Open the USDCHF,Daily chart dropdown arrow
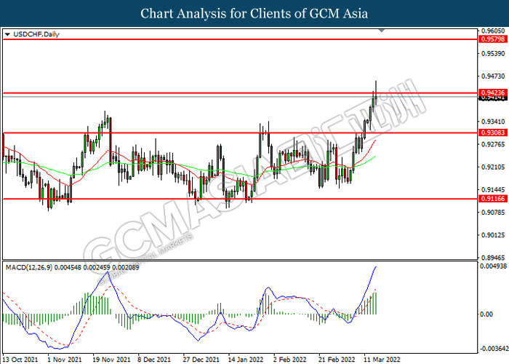 point(7,34)
